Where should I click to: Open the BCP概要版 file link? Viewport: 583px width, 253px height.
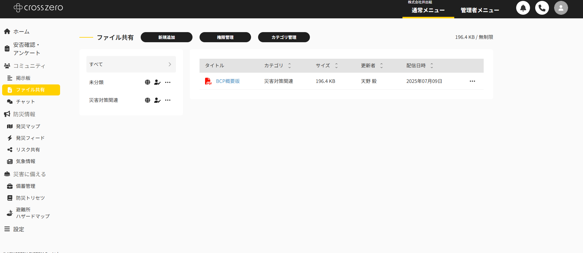228,81
